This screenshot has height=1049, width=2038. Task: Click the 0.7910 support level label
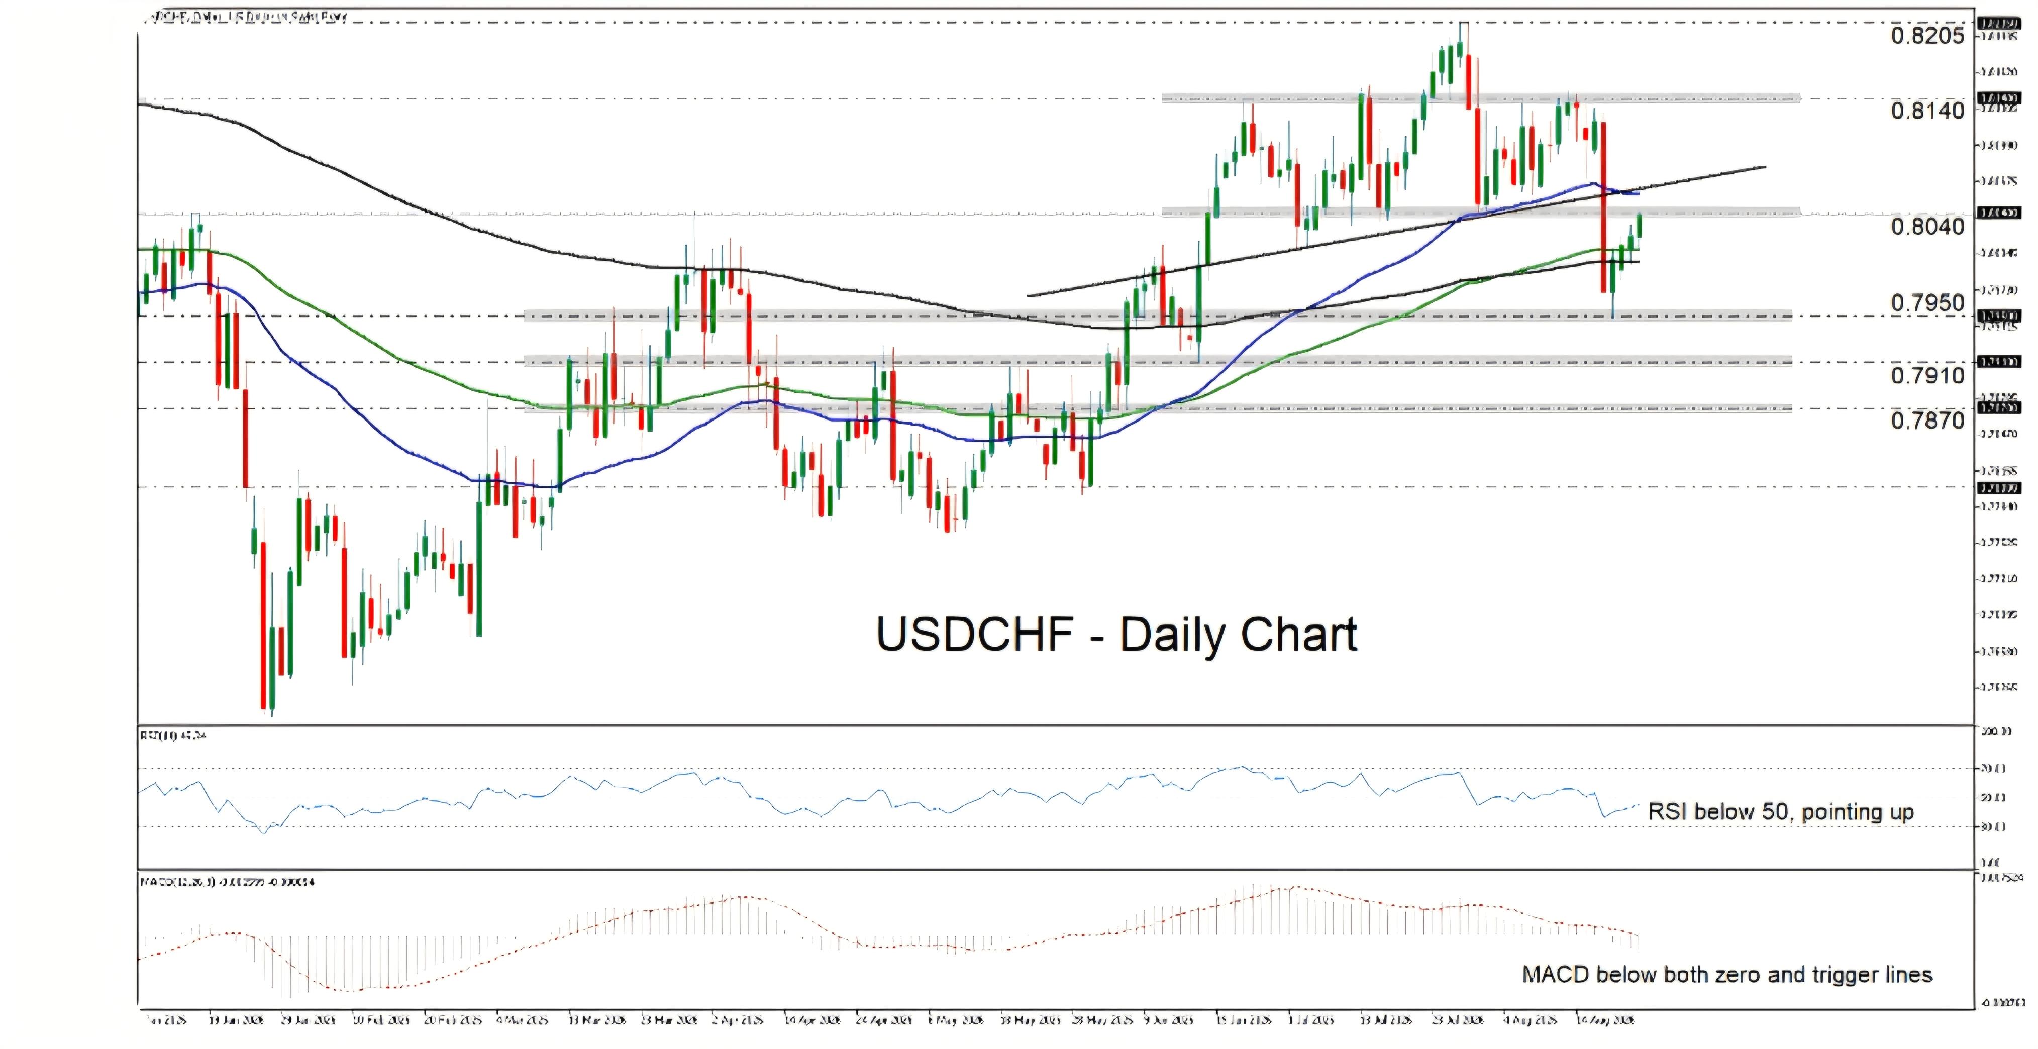tap(1927, 375)
